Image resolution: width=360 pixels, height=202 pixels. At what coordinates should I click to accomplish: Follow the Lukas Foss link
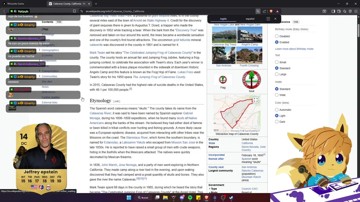click(x=185, y=72)
